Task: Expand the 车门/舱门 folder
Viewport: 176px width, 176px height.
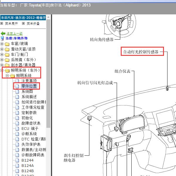Action: 2,54
